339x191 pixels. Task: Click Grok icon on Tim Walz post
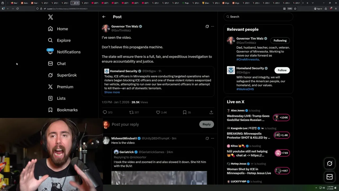point(207,27)
